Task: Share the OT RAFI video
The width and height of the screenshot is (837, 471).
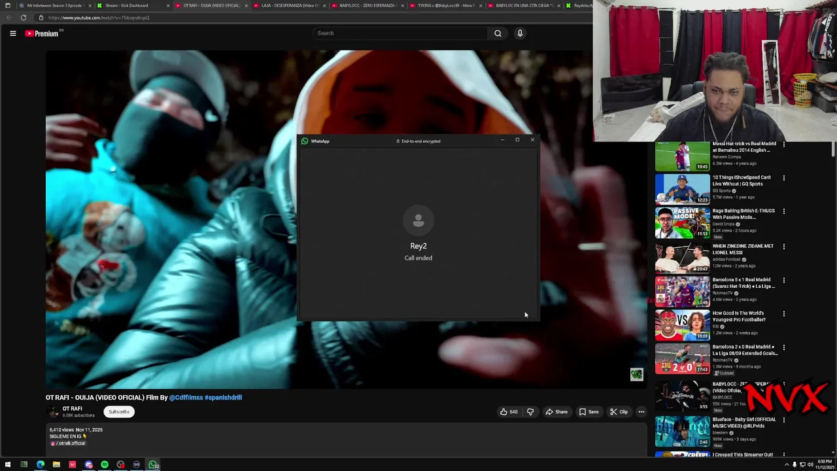Action: click(556, 412)
